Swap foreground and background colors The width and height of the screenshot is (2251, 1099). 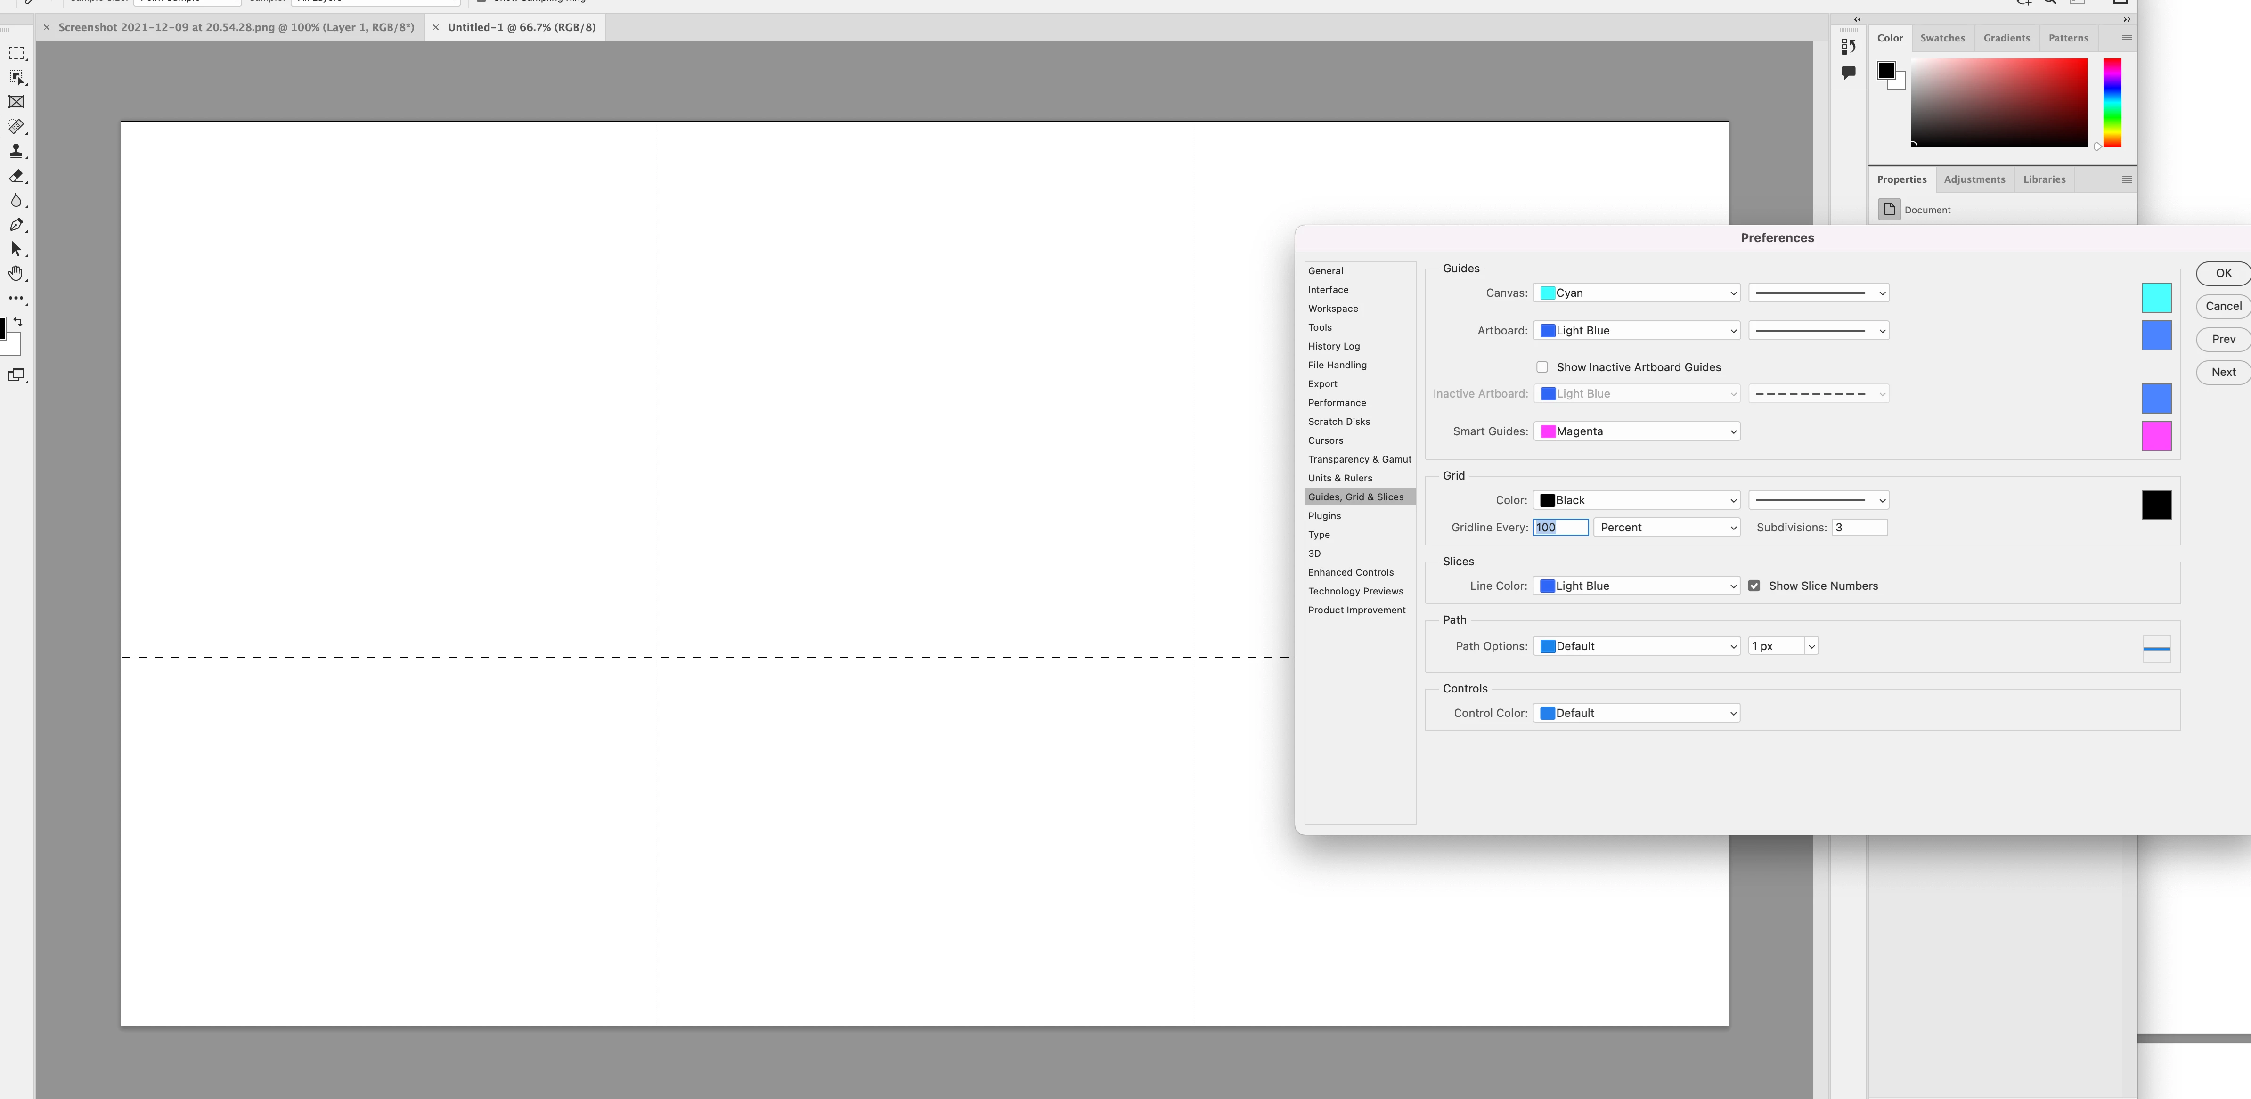[x=17, y=321]
